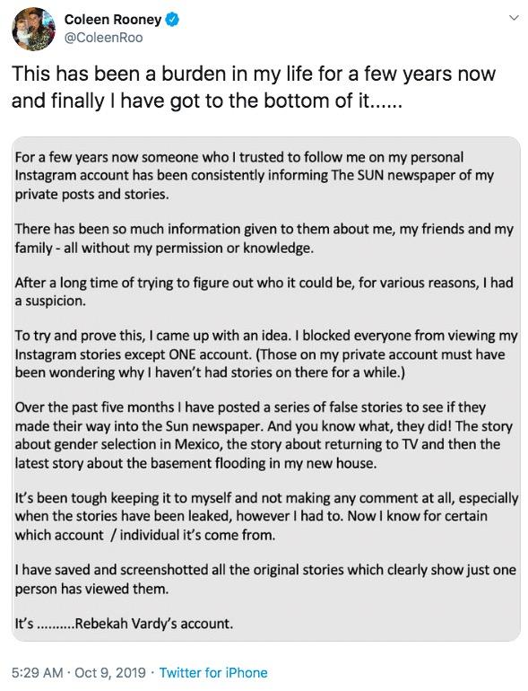The width and height of the screenshot is (528, 691).
Task: Visit the @ColeenRoo handle link
Action: (103, 38)
